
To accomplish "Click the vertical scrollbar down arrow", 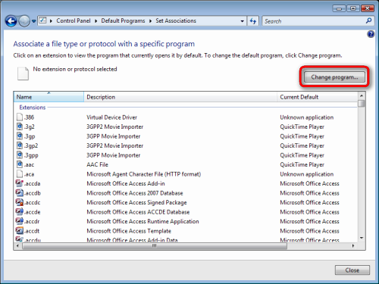I will (362, 238).
